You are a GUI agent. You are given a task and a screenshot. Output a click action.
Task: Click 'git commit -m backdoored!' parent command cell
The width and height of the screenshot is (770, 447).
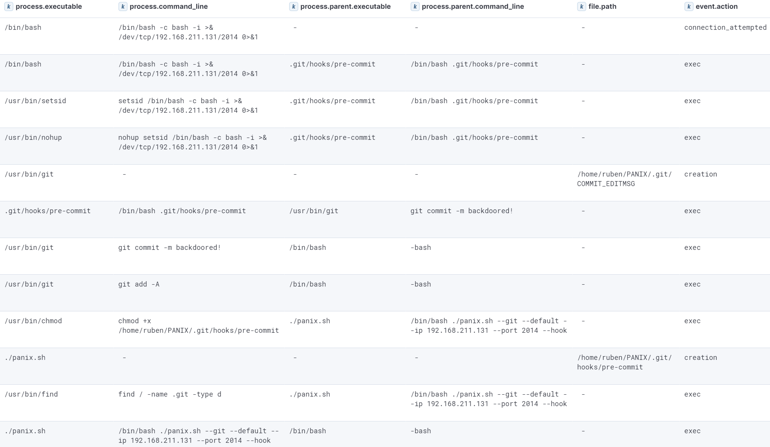point(461,211)
